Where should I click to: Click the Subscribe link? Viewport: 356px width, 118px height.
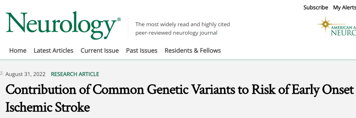pos(315,8)
